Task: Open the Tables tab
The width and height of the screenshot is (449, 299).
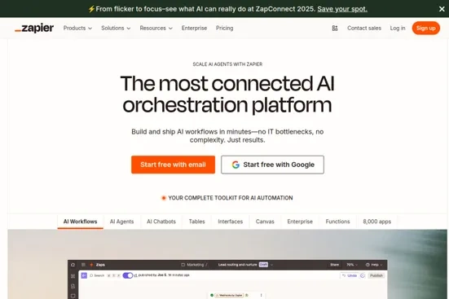Action: pyautogui.click(x=196, y=222)
